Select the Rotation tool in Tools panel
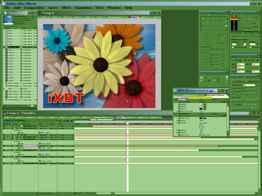The image size is (262, 196). (205, 77)
